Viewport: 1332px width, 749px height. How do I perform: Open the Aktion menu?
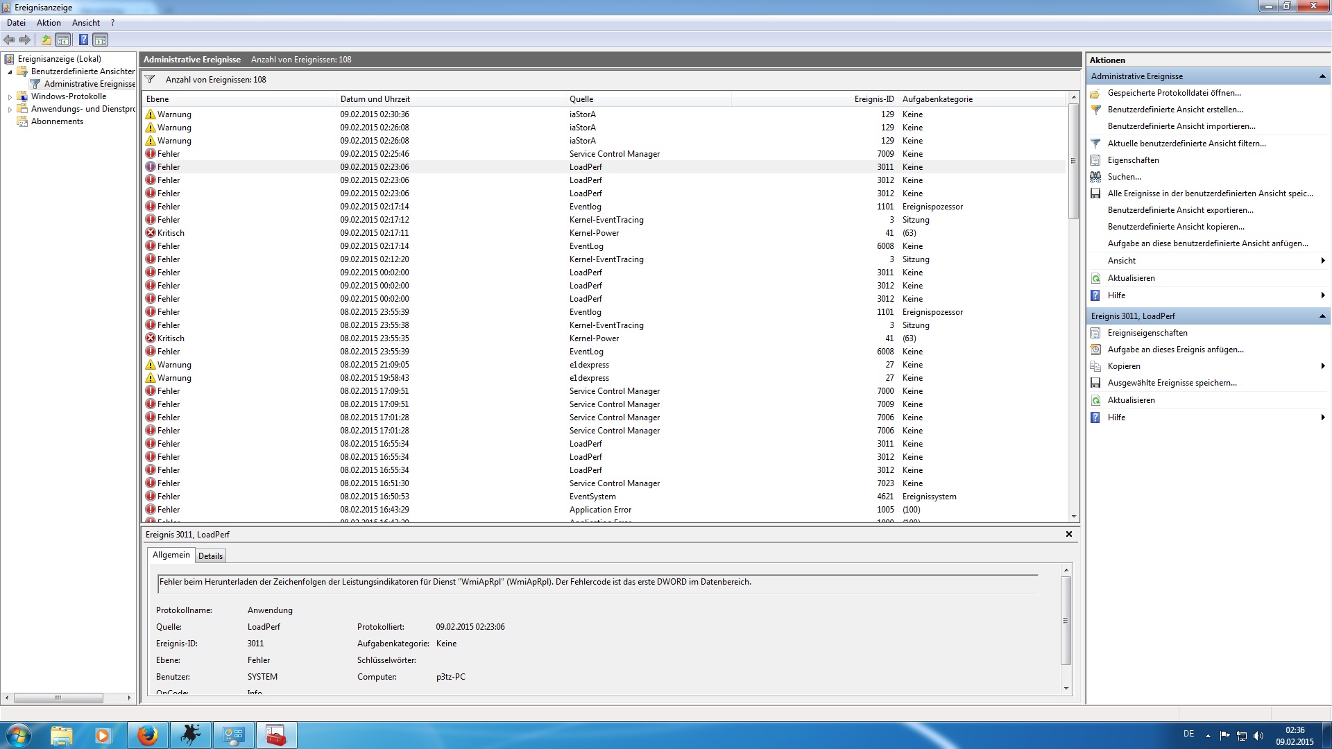pyautogui.click(x=49, y=23)
